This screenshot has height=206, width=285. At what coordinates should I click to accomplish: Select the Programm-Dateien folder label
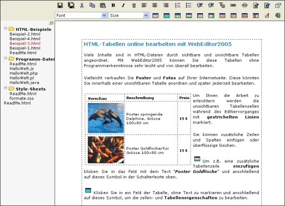coord(35,59)
